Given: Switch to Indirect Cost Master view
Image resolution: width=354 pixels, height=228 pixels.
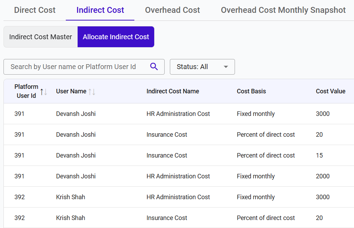Looking at the screenshot, I should (x=41, y=37).
